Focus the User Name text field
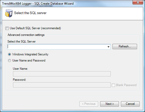The height and width of the screenshot is (112, 145). click(x=62, y=74)
